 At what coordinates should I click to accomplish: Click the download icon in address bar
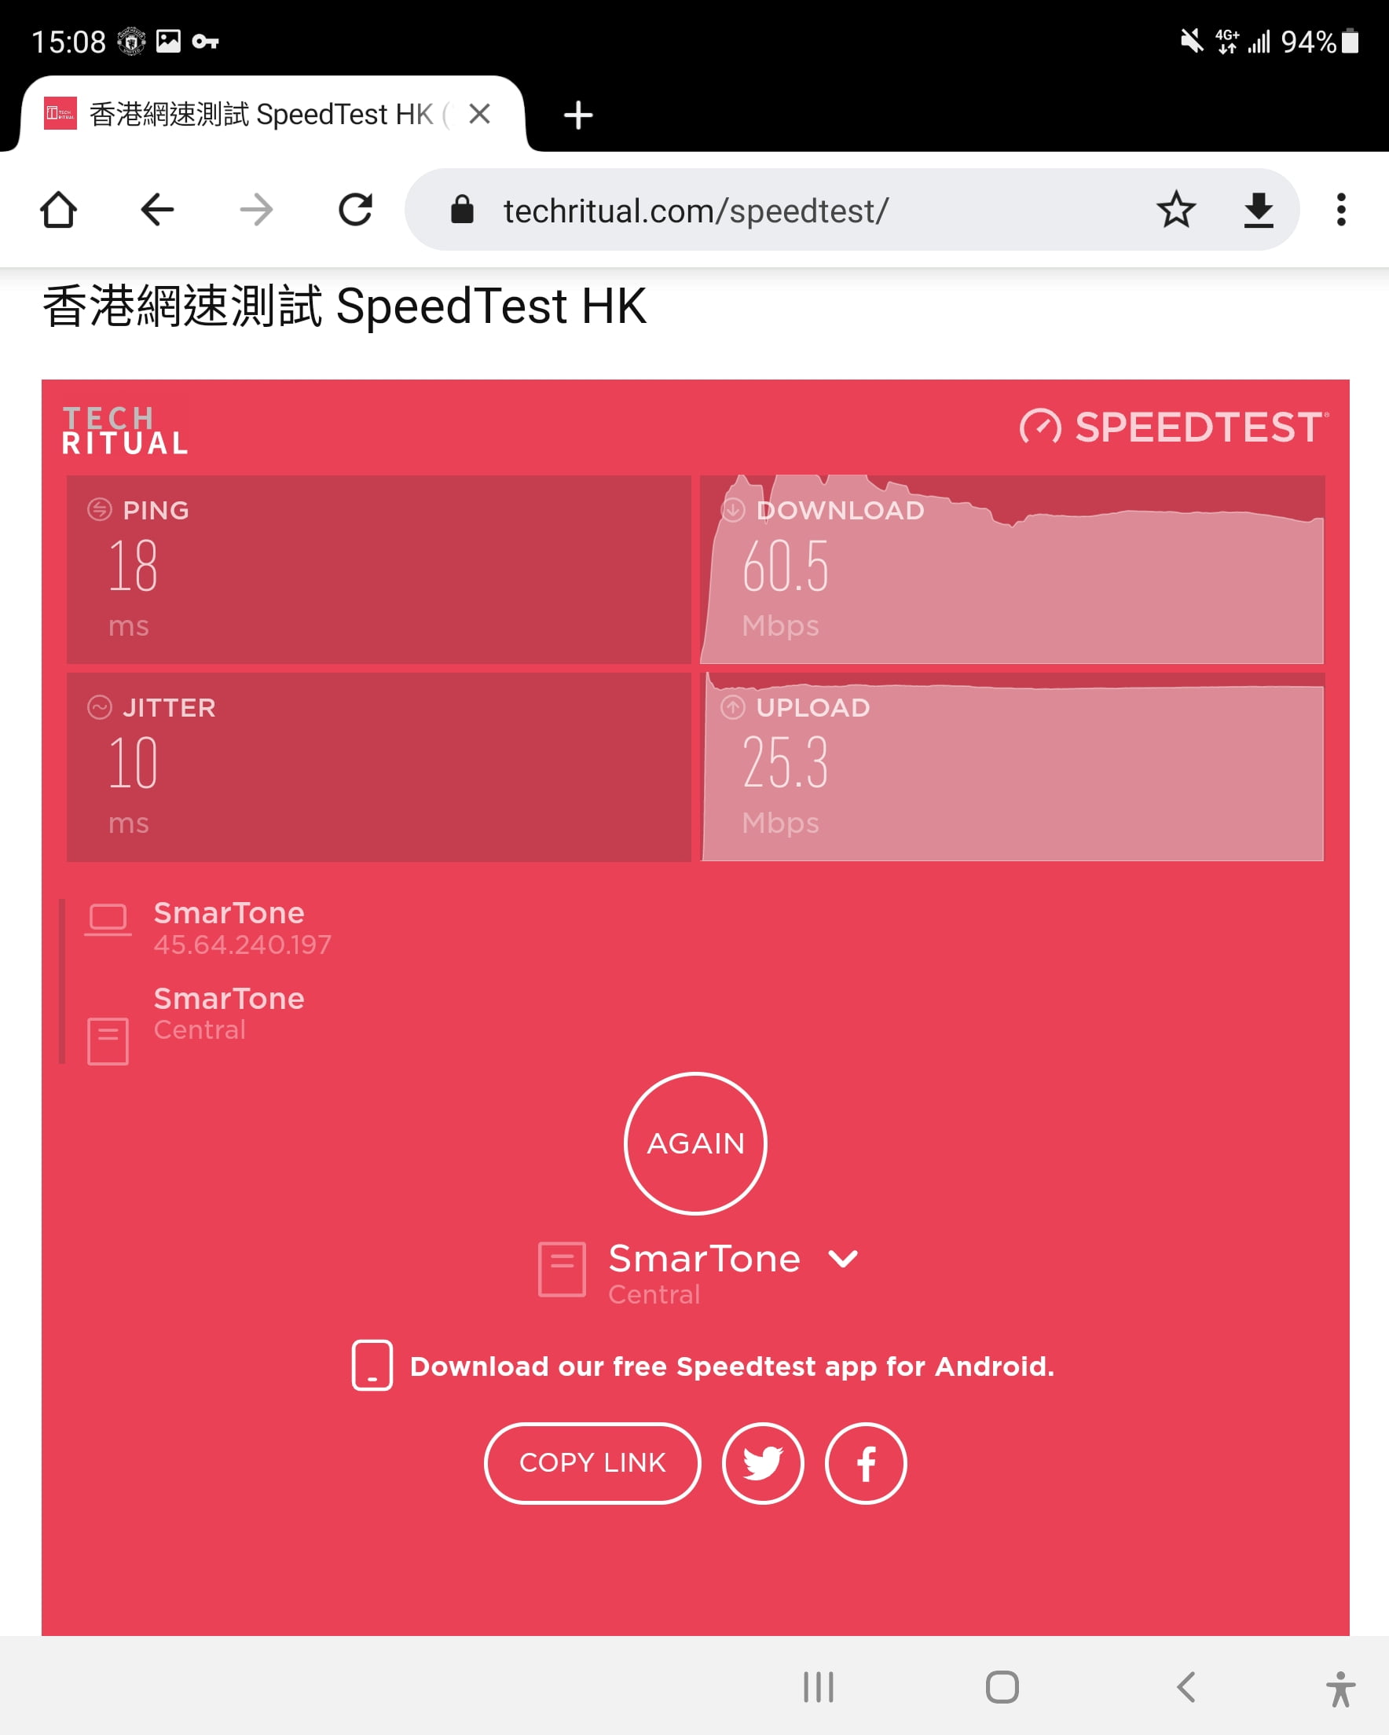[1258, 210]
